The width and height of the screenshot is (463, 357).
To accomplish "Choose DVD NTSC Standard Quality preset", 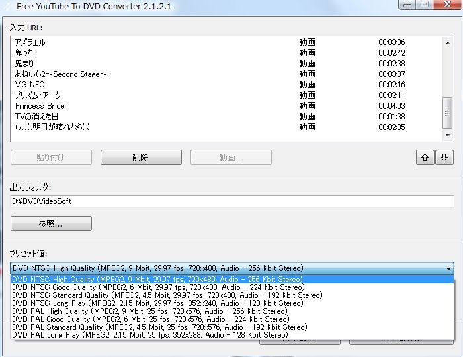I will (x=232, y=295).
